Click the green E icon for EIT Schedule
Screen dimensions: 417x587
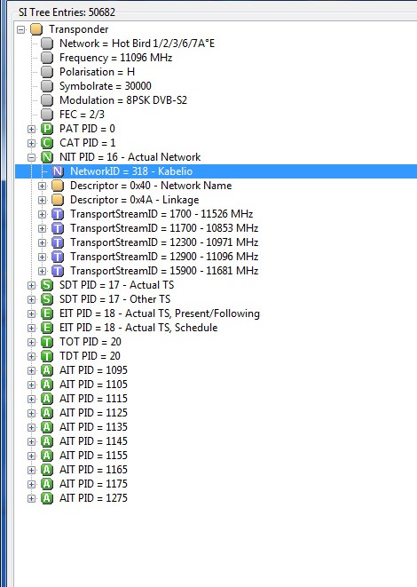(47, 328)
